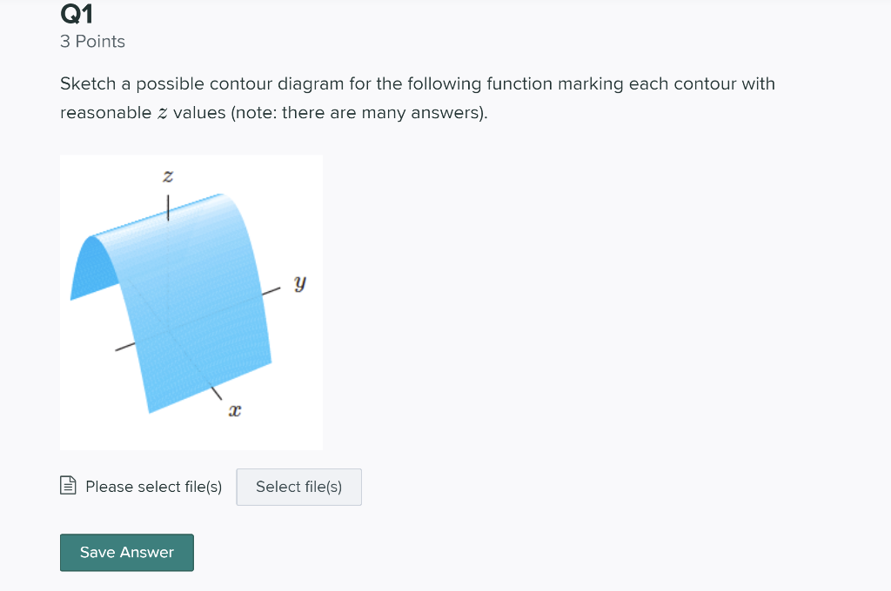Click the word 'Sketch' starting the prompt
Screen dimensions: 891x591
tap(88, 84)
